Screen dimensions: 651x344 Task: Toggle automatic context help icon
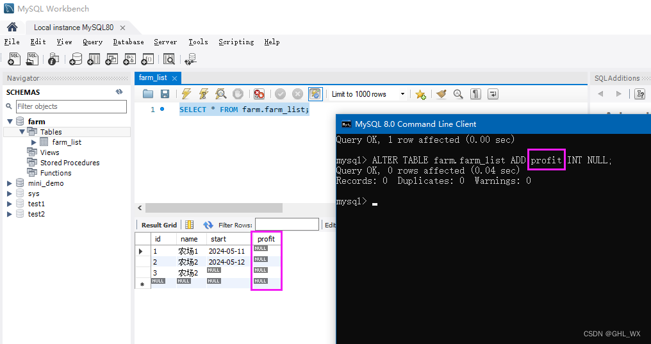[640, 94]
